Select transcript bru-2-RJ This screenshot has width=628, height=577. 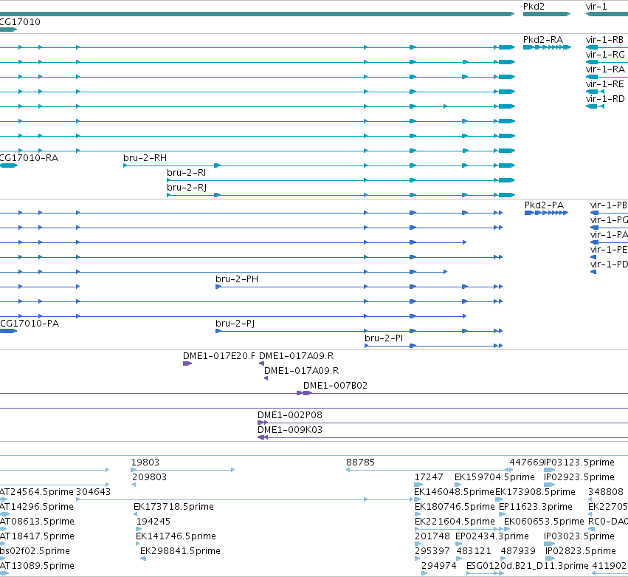pyautogui.click(x=187, y=188)
